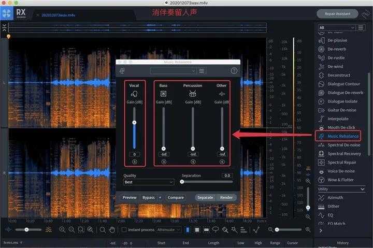Click the plus next to Bypass

click(x=160, y=198)
